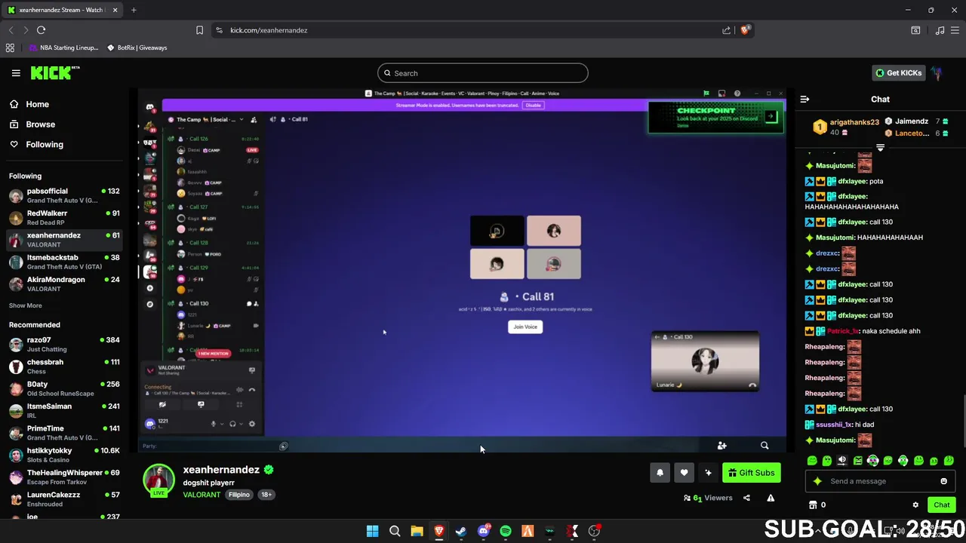Open the emoji picker in message box
Viewport: 966px width, 543px height.
tap(943, 481)
